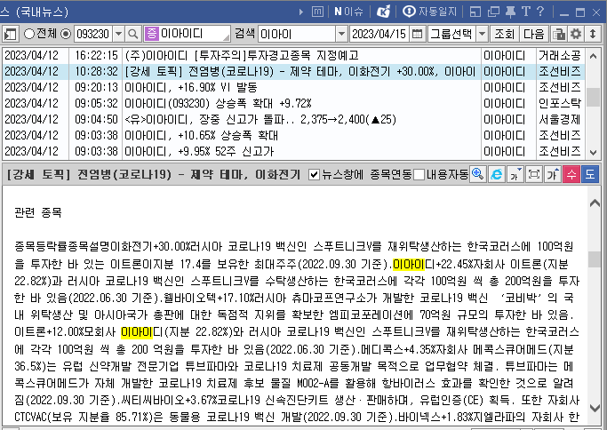Screen dimensions: 607x430
Task: Open the N이슈 issue panel
Action: 348,12
